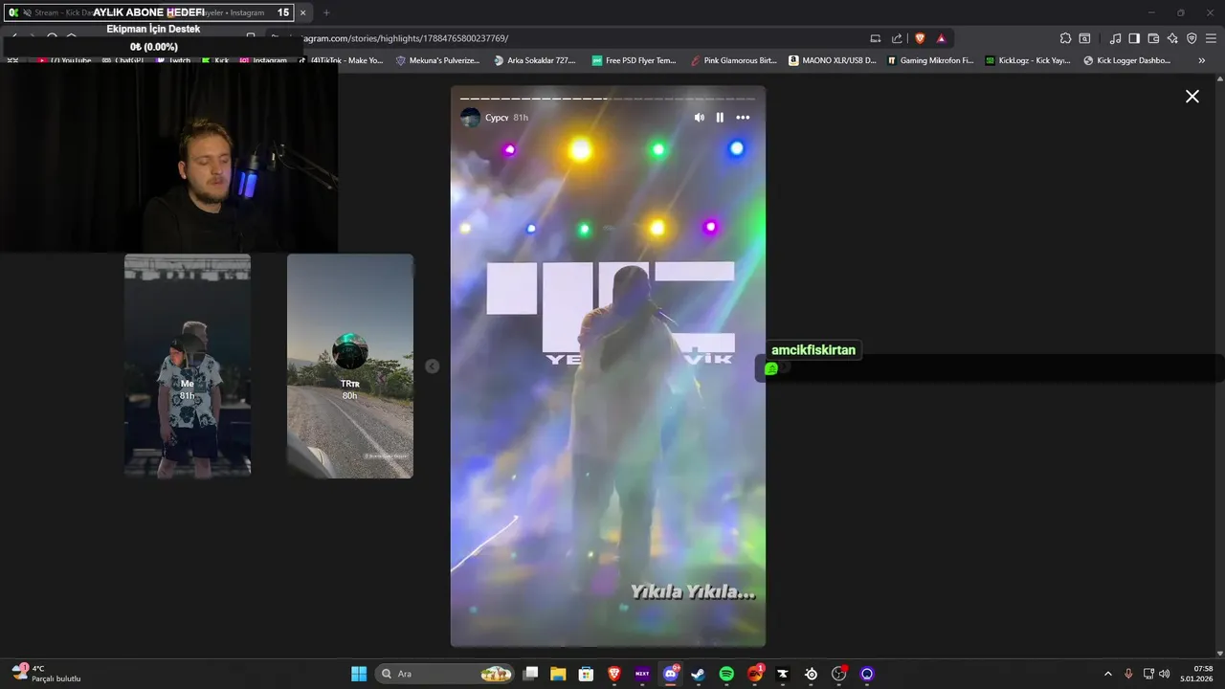Close the current Instagram browser tab
Image resolution: width=1225 pixels, height=689 pixels.
click(303, 12)
